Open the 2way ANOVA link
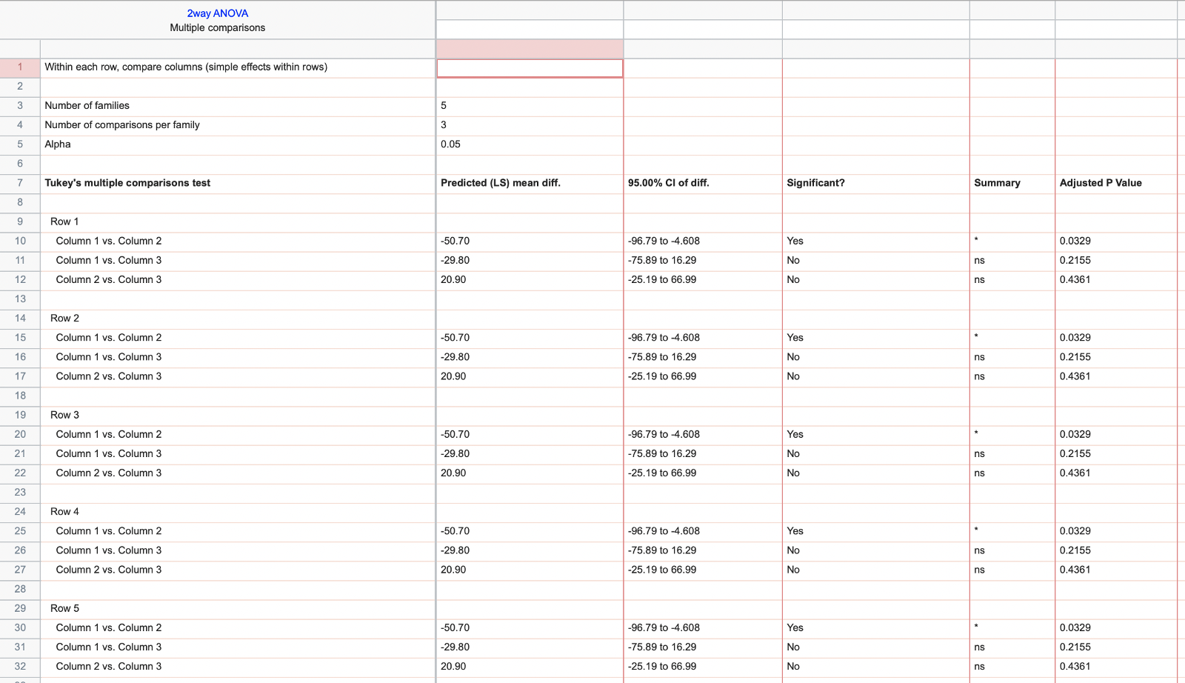Screen dimensions: 1185x683 (x=216, y=13)
